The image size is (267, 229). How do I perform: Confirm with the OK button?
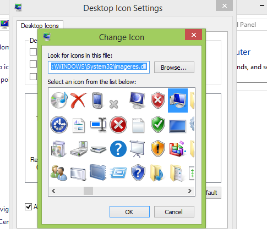[x=129, y=212]
